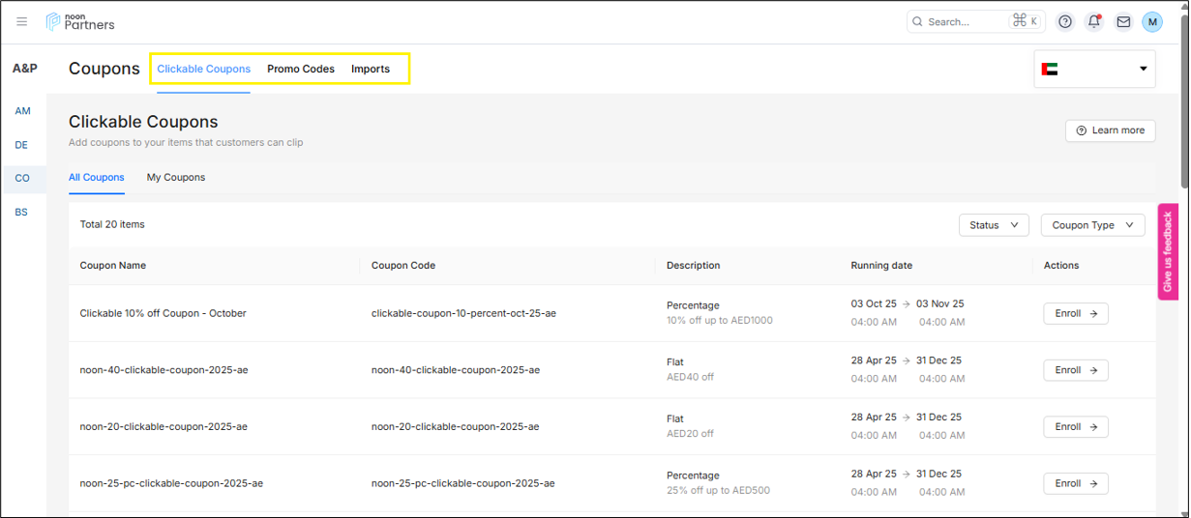Open the user profile avatar M
This screenshot has height=518, width=1191.
pos(1151,21)
